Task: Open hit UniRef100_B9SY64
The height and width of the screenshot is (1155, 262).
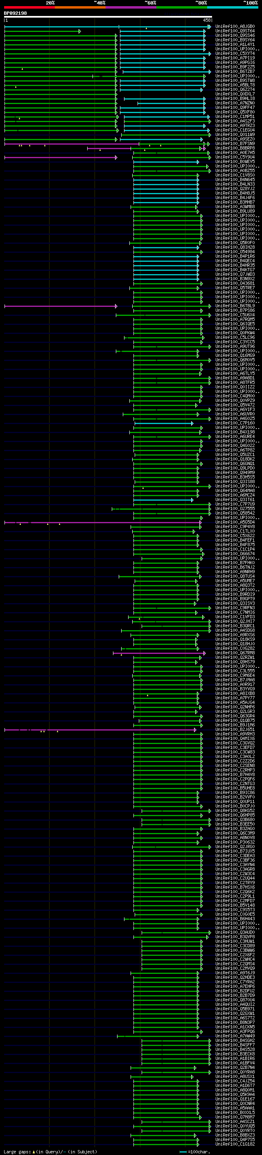Action: pyautogui.click(x=235, y=40)
